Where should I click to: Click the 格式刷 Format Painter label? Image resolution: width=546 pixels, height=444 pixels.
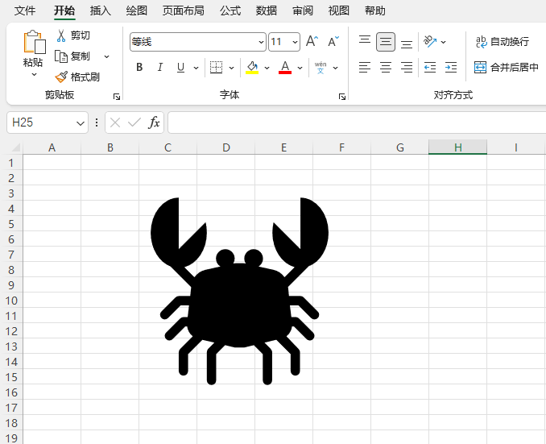pos(85,77)
